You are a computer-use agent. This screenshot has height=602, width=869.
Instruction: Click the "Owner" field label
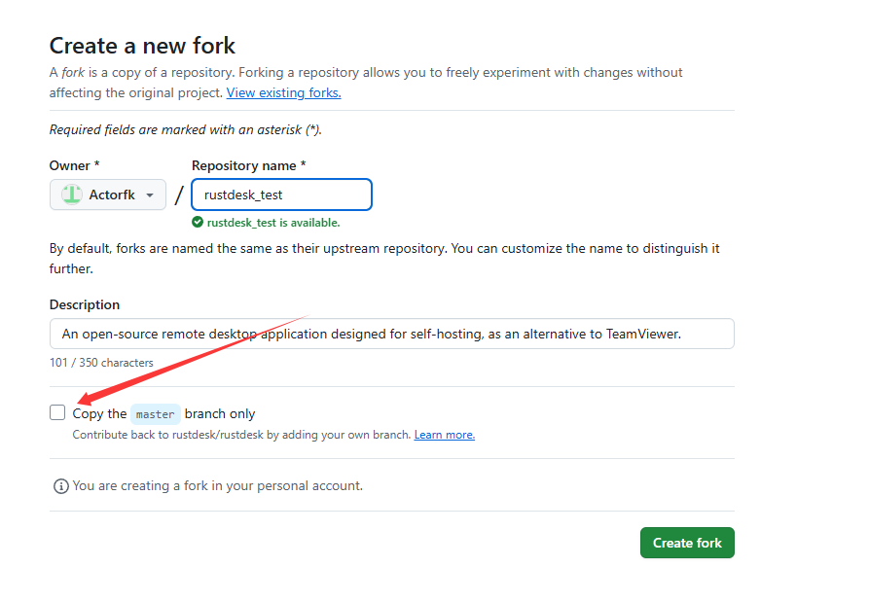tap(74, 165)
